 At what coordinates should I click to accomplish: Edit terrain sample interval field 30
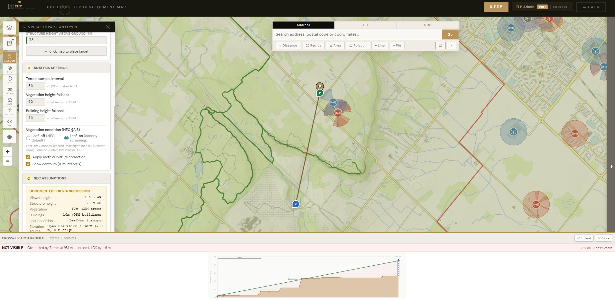point(35,86)
